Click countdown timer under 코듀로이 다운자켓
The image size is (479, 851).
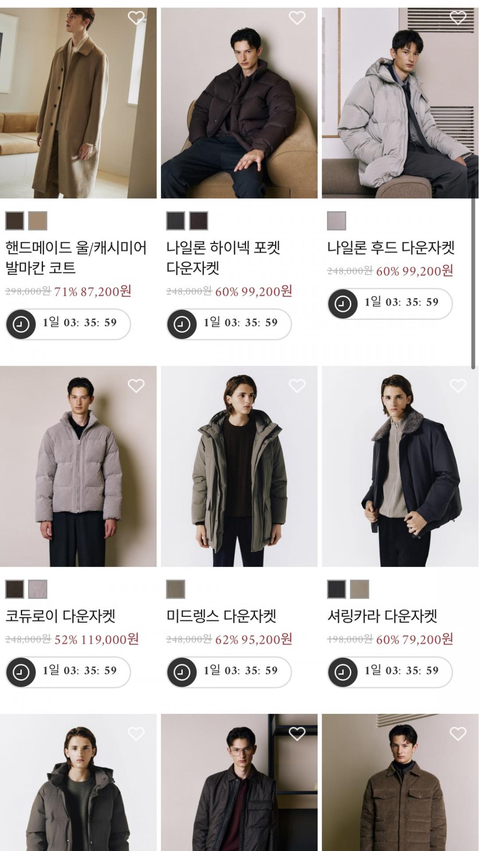pos(68,672)
